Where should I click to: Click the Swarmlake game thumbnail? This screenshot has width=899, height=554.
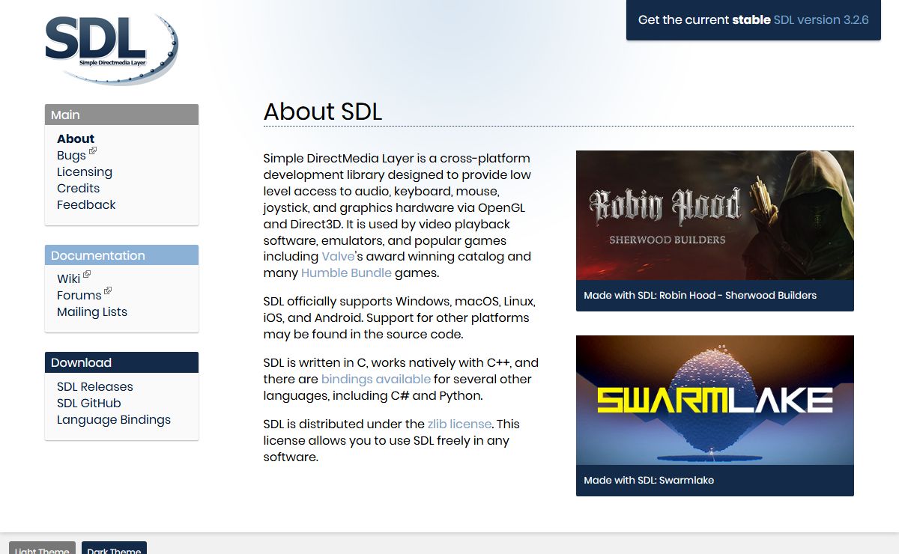(x=715, y=401)
